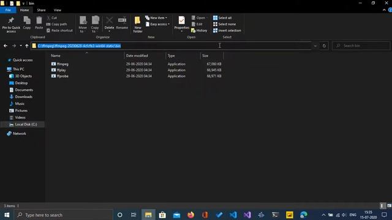
Task: Click Select none
Action: tap(225, 24)
